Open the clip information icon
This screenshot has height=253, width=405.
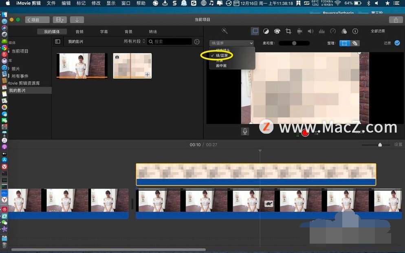click(x=355, y=31)
